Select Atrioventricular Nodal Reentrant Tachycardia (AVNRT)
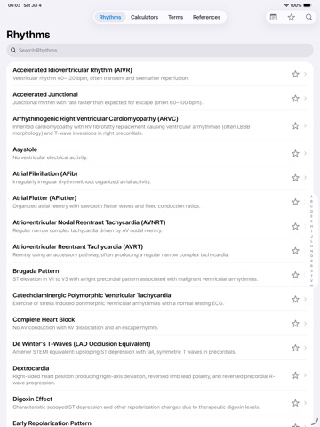320x427 pixels. (x=160, y=226)
